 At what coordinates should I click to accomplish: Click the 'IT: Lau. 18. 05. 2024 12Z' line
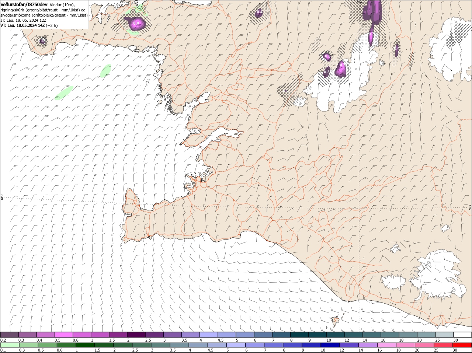pyautogui.click(x=23, y=20)
